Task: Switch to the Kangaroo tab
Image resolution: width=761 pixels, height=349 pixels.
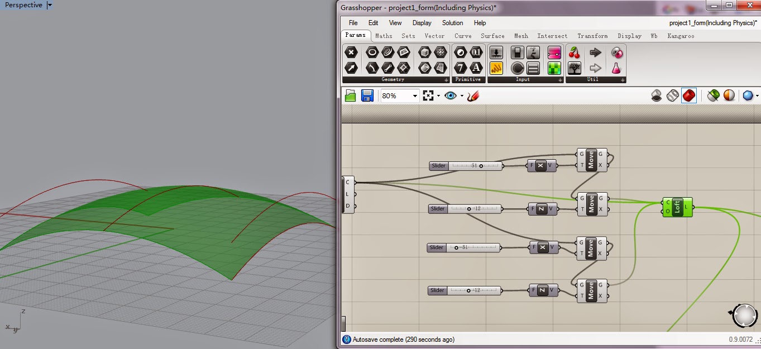Action: (681, 36)
